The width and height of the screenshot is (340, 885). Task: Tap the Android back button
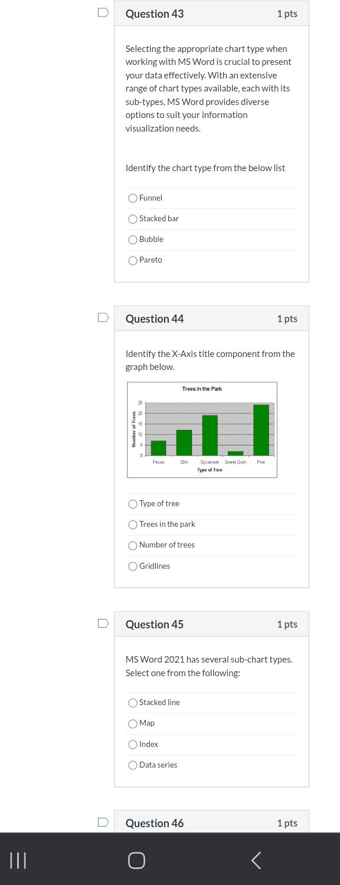[256, 860]
